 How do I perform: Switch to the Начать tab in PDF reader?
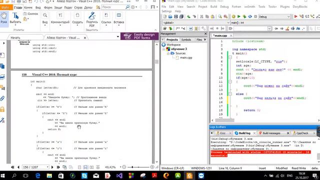click(15, 37)
